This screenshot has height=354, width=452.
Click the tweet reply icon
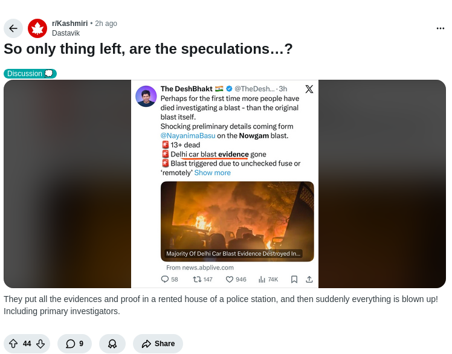(x=165, y=279)
